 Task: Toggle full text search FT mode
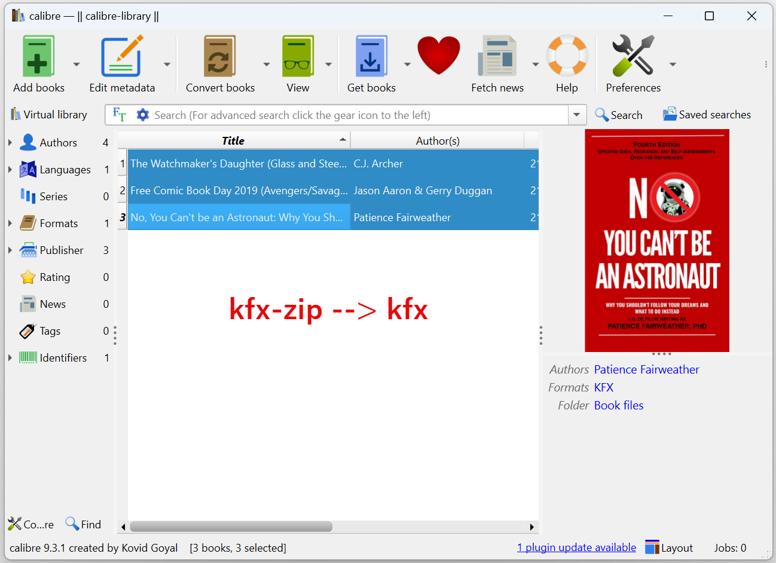pyautogui.click(x=118, y=114)
